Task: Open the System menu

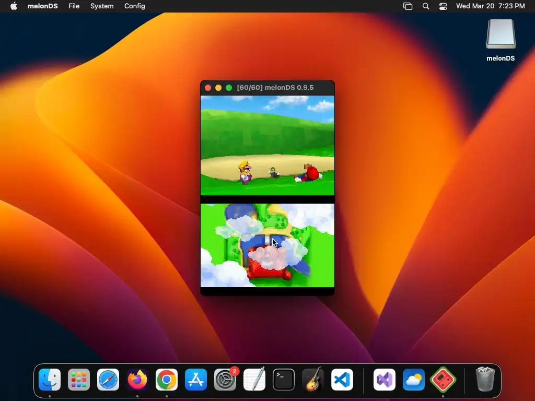Action: pyautogui.click(x=102, y=6)
